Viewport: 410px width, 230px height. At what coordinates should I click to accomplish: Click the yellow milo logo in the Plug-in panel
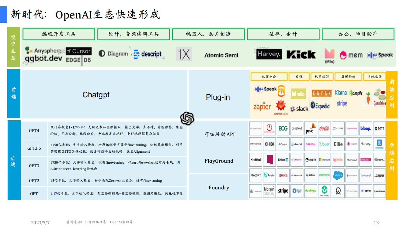tap(298, 94)
